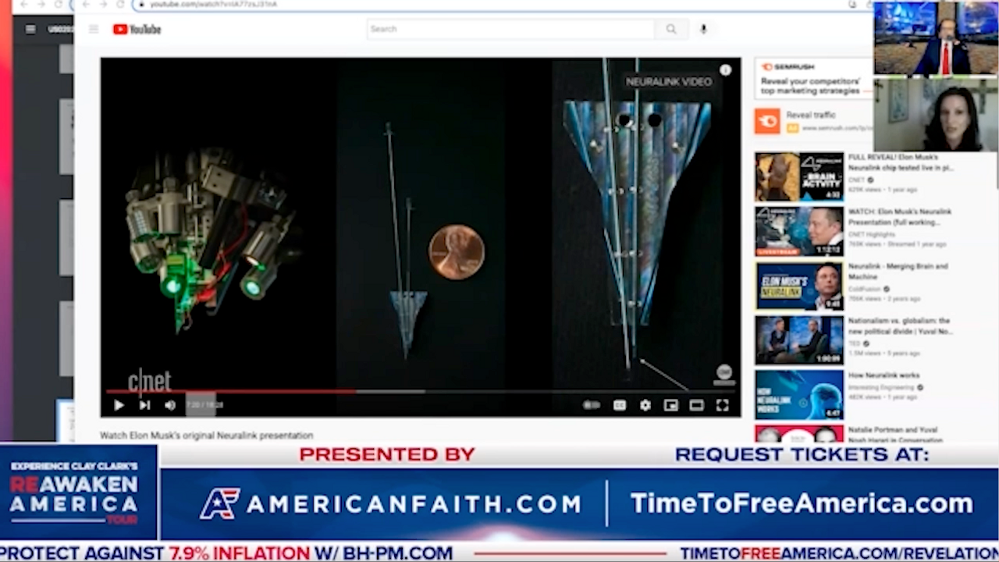Open the video settings gear menu
The image size is (999, 562).
645,405
